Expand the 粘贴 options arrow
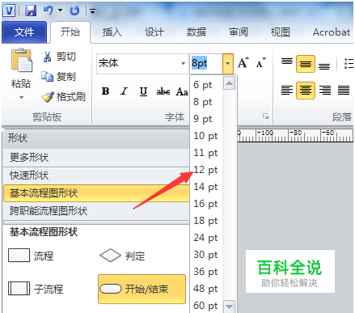Image resolution: width=355 pixels, height=313 pixels. pyautogui.click(x=21, y=97)
